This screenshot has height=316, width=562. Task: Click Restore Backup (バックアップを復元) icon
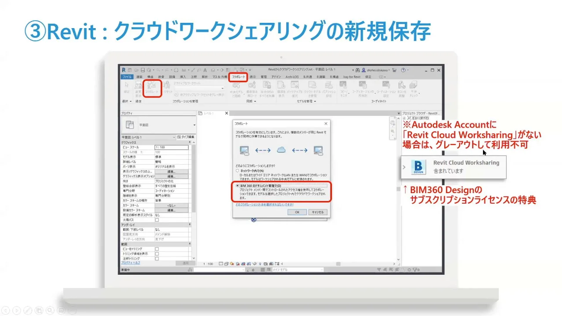point(295,85)
